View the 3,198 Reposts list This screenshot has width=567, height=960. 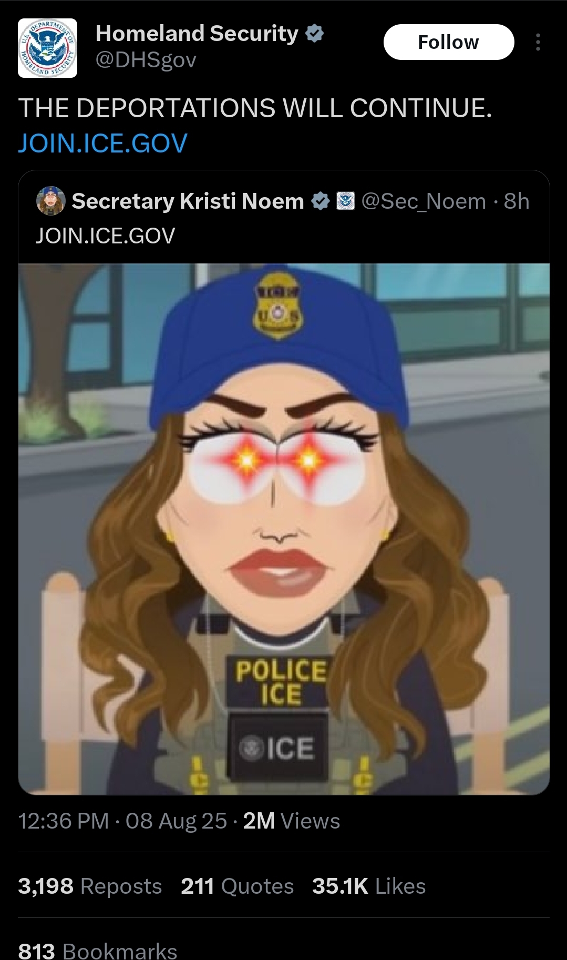[x=90, y=886]
